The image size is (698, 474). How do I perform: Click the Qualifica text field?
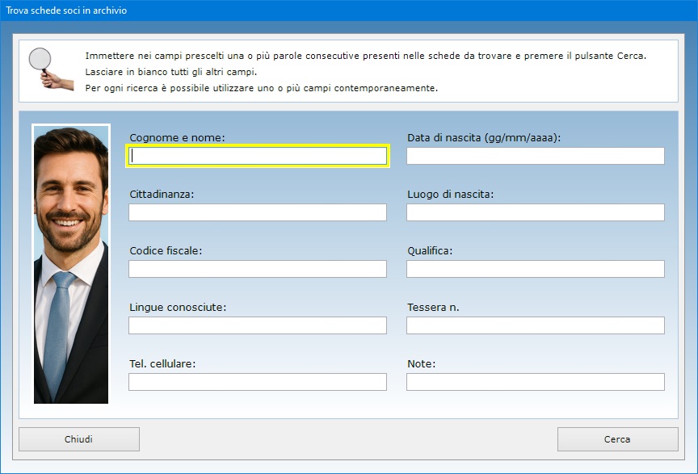(535, 269)
